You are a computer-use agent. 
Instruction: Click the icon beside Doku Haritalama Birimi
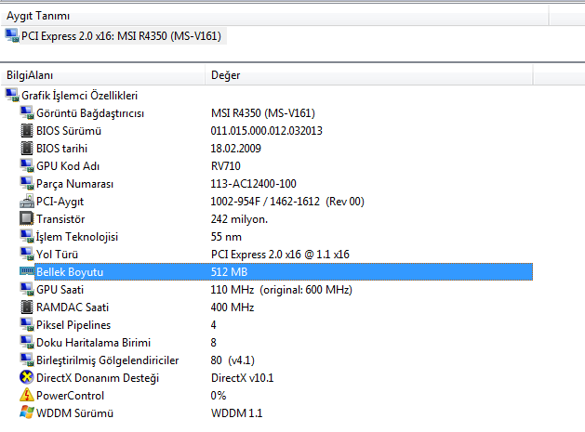coord(27,342)
